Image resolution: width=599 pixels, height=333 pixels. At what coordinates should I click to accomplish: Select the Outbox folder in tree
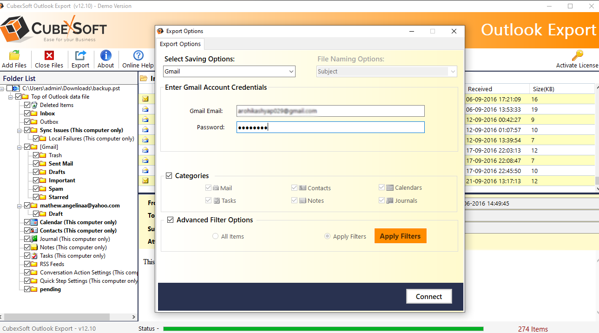pos(49,122)
